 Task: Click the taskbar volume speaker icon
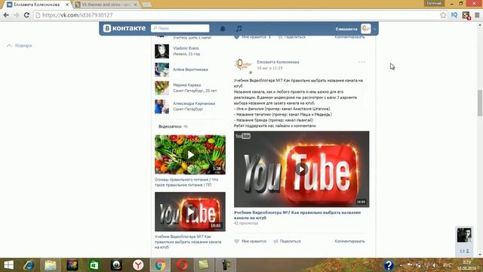[435, 265]
